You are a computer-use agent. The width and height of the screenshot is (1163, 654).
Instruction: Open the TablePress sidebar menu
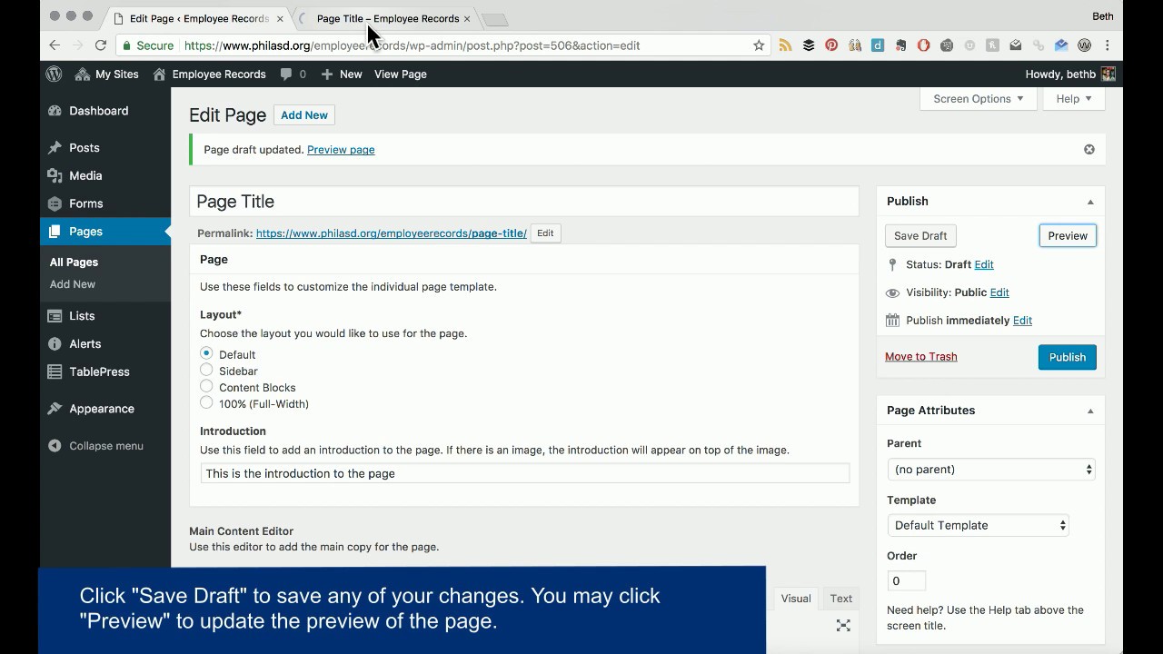coord(105,372)
